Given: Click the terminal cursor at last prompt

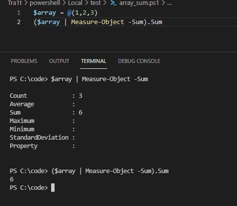Looking at the screenshot, I should [53, 187].
